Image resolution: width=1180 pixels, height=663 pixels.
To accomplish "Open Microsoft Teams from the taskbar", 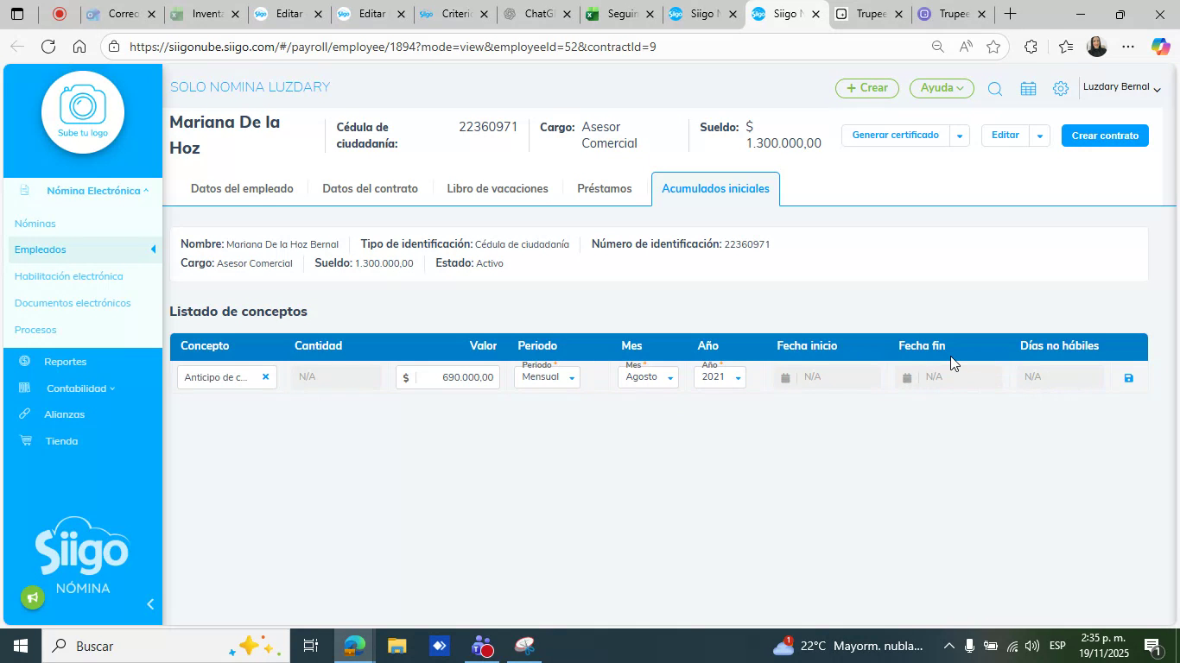I will coord(482,646).
